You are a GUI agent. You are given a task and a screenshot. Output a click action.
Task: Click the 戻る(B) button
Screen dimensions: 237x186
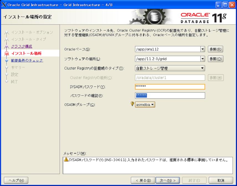pyautogui.click(x=143, y=180)
